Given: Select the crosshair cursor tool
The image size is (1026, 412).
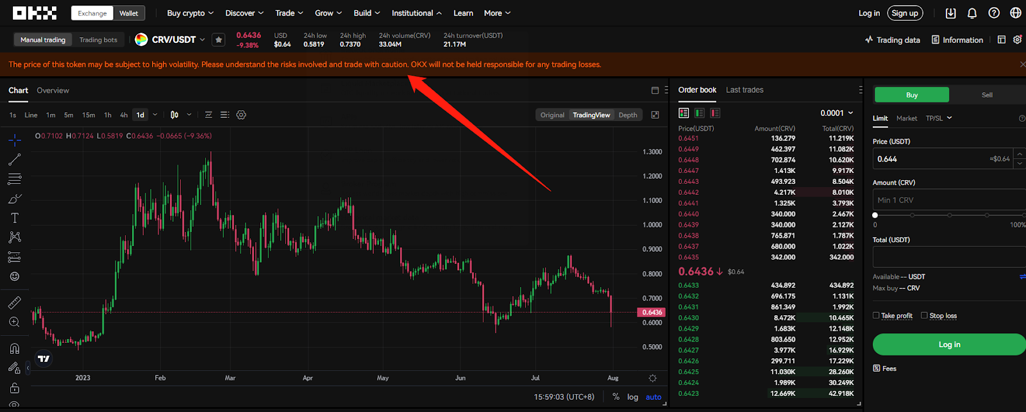Looking at the screenshot, I should (x=15, y=140).
